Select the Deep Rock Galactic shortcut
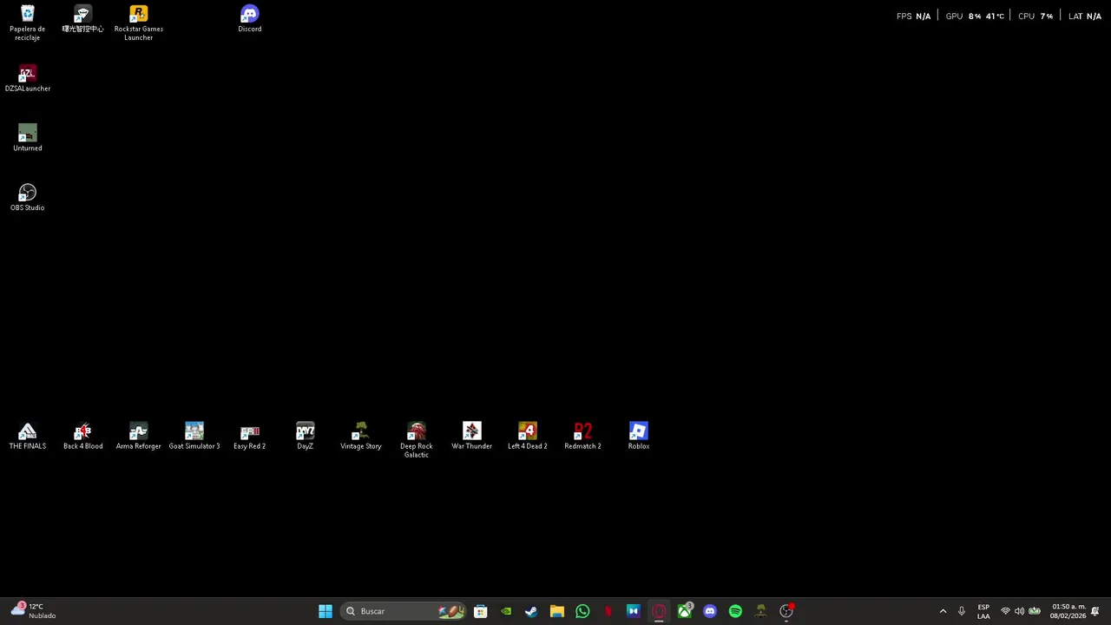Viewport: 1111px width, 625px height. (x=416, y=441)
